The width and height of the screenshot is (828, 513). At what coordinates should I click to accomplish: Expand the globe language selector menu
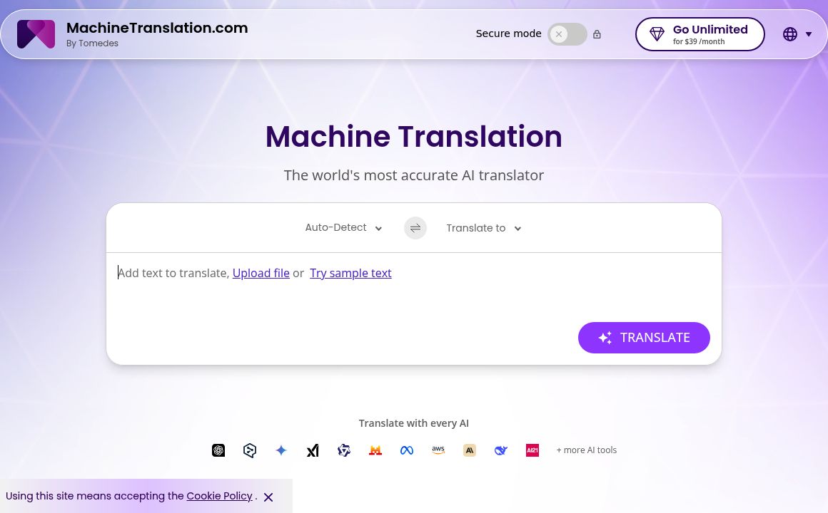(797, 33)
